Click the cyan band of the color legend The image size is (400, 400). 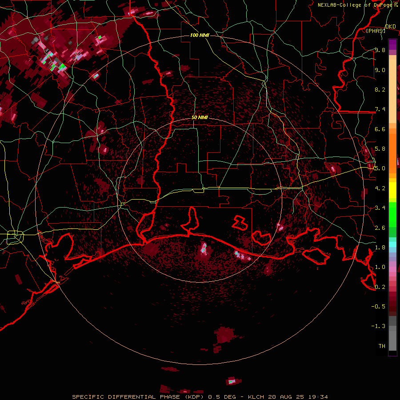[x=392, y=244]
